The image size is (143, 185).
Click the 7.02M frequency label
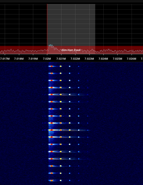pyautogui.click(x=47, y=59)
